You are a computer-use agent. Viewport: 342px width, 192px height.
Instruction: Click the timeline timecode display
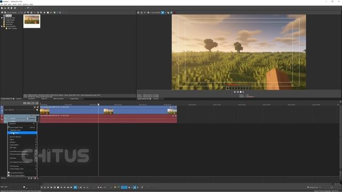click(x=30, y=103)
